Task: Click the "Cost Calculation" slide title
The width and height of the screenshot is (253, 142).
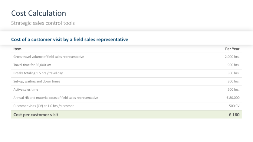Action: (38, 13)
